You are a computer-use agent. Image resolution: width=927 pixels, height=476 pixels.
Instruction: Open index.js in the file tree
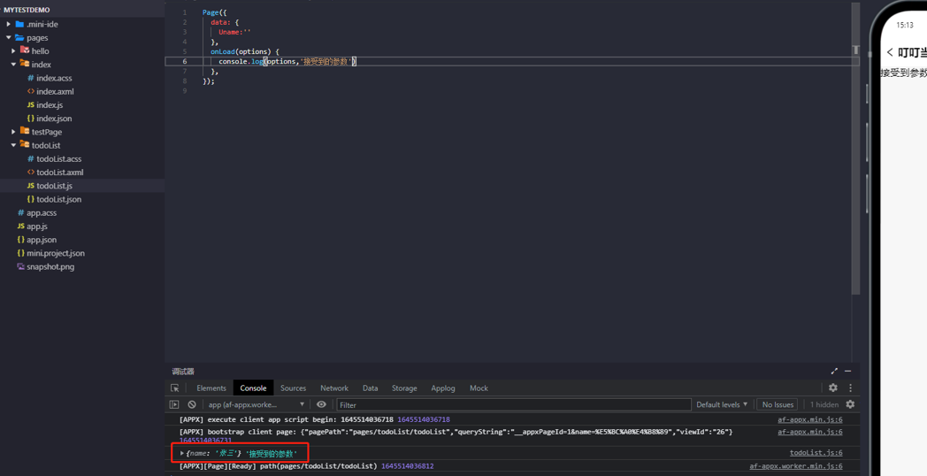[x=50, y=104]
